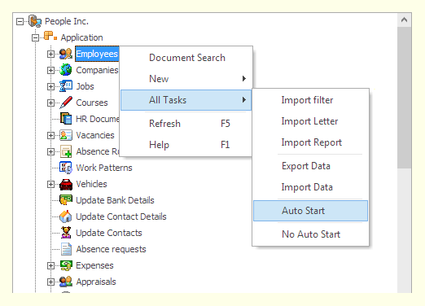Choose Import filter from submenu
Image resolution: width=425 pixels, height=306 pixels.
(310, 100)
